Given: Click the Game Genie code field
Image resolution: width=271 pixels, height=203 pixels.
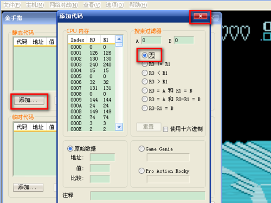Looking at the screenshot, I should click(x=168, y=158).
